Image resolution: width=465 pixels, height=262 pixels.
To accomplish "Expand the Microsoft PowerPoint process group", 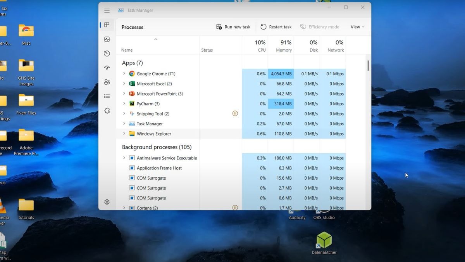I will click(124, 94).
